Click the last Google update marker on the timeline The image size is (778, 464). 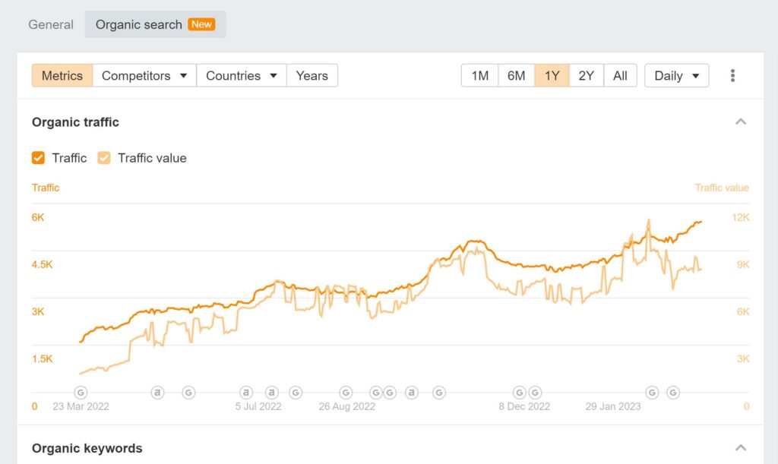coord(673,393)
